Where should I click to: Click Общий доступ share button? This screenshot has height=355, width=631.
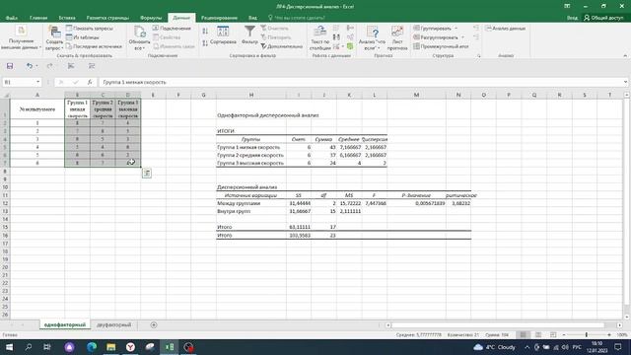[603, 18]
